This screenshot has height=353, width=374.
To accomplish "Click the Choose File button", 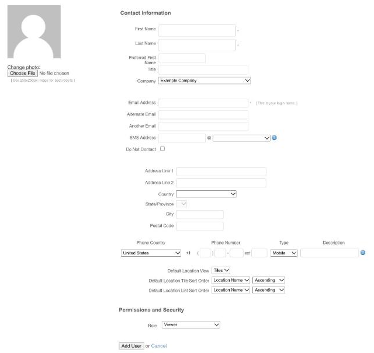I will pos(22,73).
